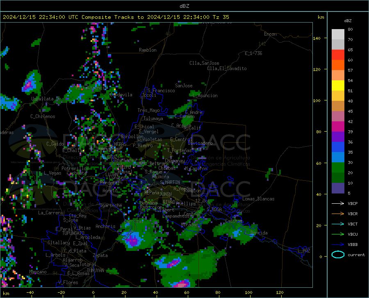Click the 'TUPUNGATO' map label

[x=73, y=233]
